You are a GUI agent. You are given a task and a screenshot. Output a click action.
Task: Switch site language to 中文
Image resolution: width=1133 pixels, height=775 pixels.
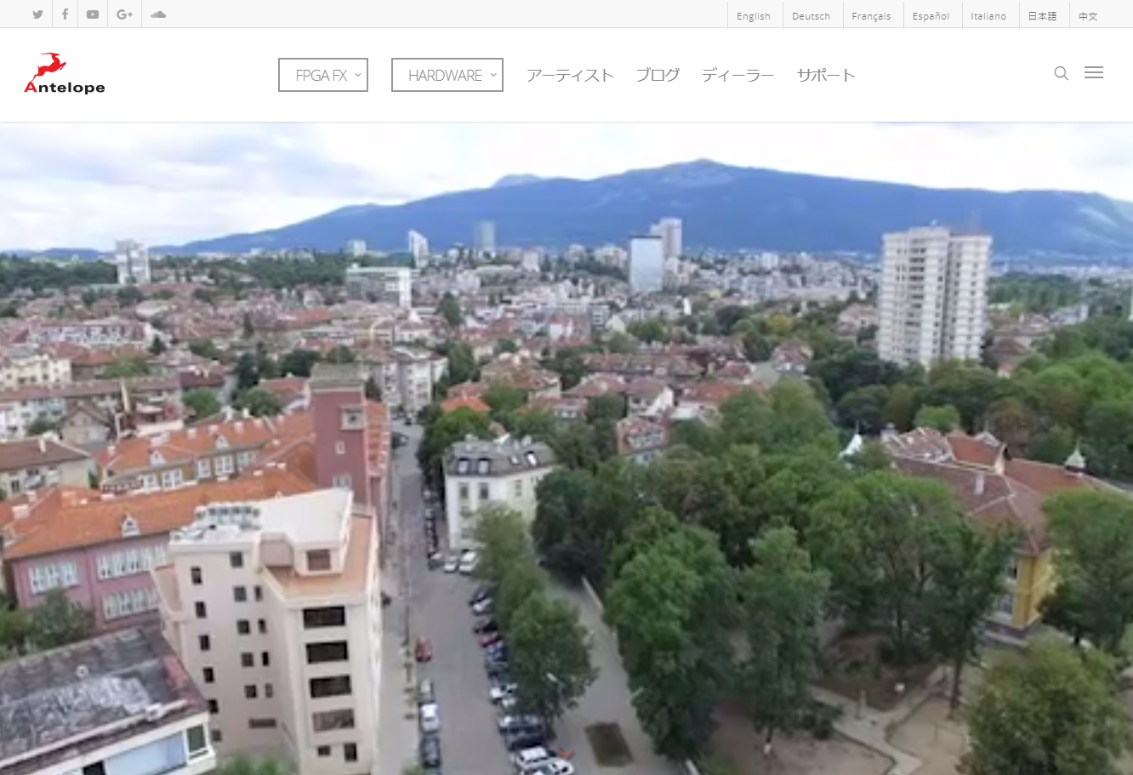coord(1088,16)
